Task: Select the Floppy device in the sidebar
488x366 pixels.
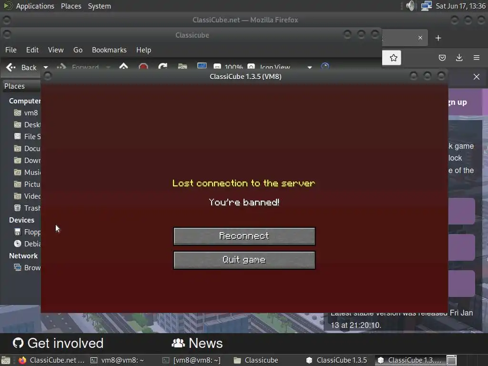Action: (27, 232)
